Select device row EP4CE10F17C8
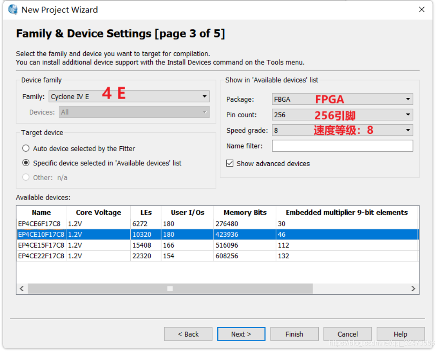Screen dimensions: 439x351 tap(217, 234)
